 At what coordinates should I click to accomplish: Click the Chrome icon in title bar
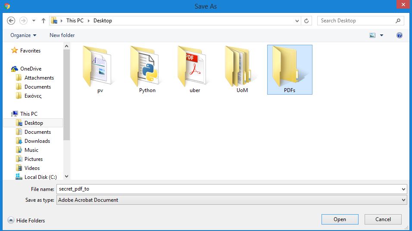pos(7,6)
